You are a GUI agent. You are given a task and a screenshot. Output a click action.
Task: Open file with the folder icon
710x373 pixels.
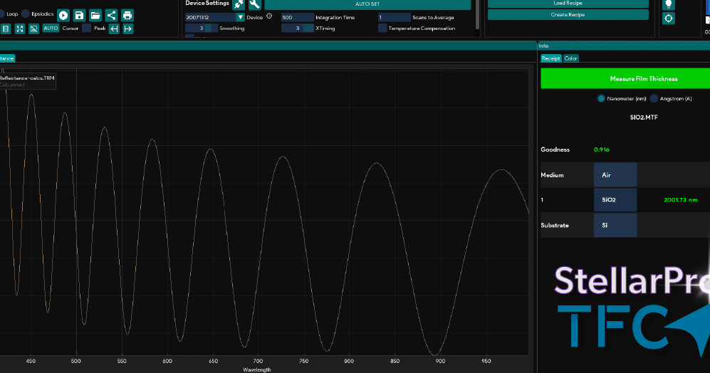coord(95,15)
